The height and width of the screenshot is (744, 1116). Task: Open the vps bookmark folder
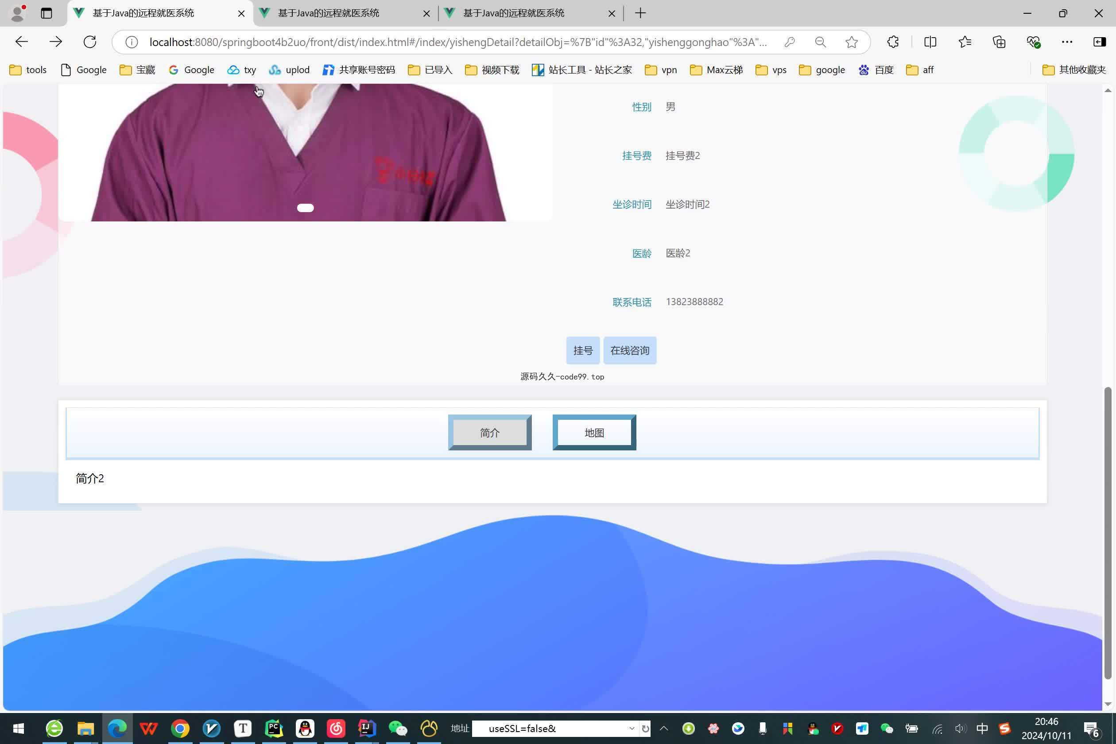click(x=771, y=70)
